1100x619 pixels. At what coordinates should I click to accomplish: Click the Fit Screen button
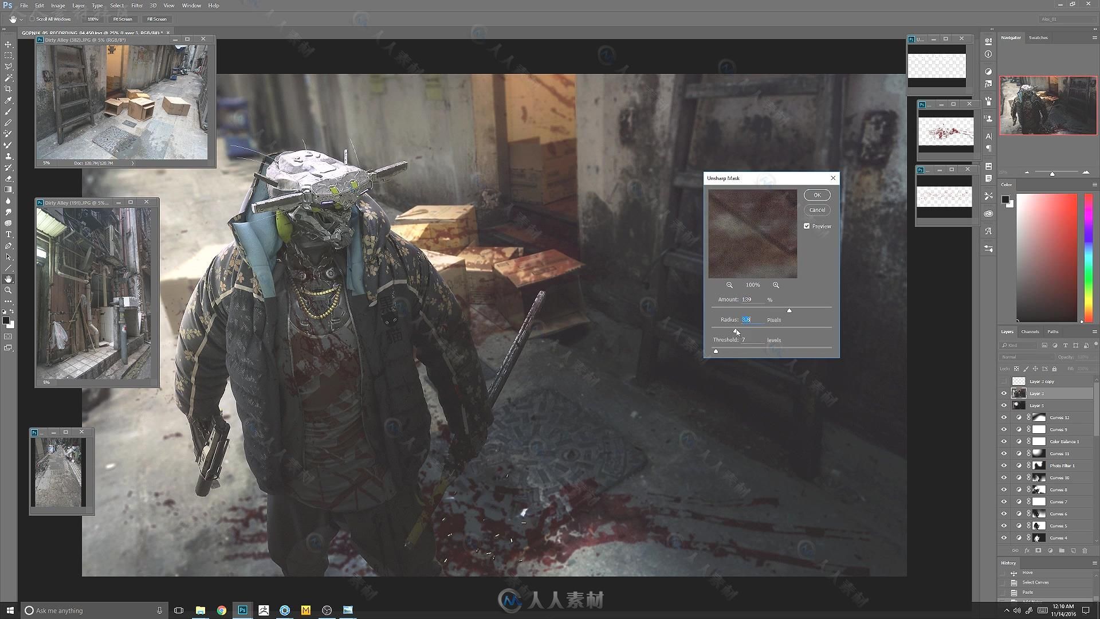(x=123, y=19)
